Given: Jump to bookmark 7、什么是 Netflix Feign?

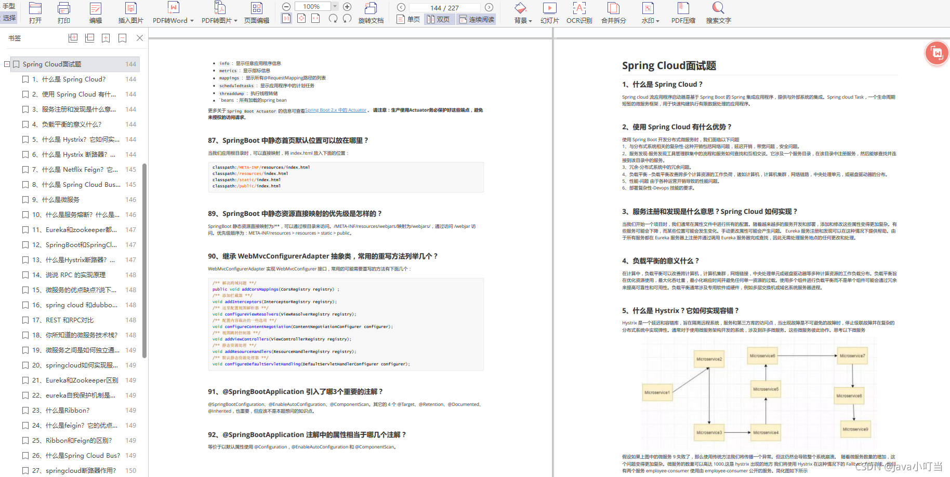Looking at the screenshot, I should pyautogui.click(x=76, y=170).
